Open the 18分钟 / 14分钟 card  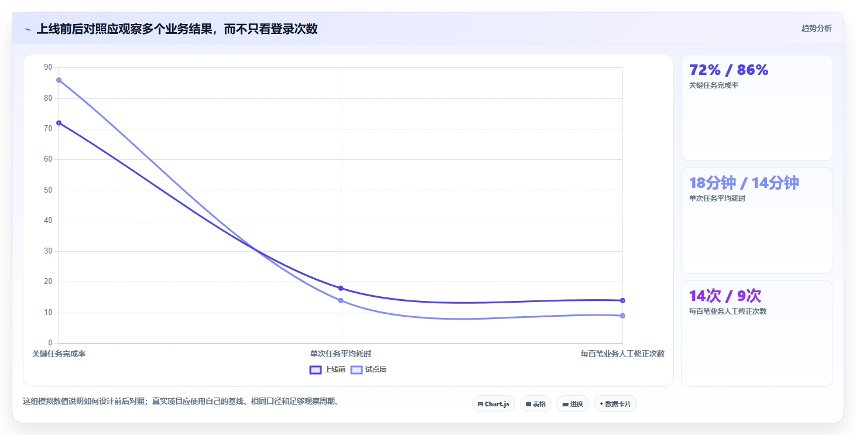tap(756, 220)
